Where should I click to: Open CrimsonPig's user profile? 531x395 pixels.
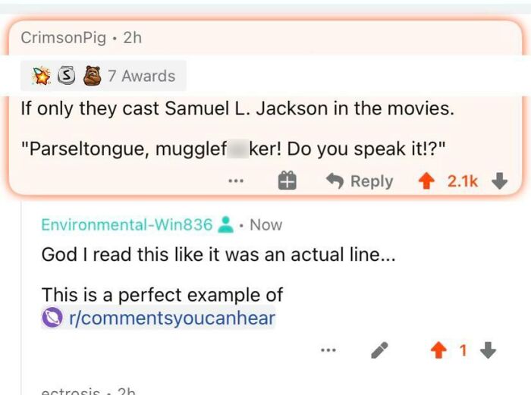coord(63,37)
